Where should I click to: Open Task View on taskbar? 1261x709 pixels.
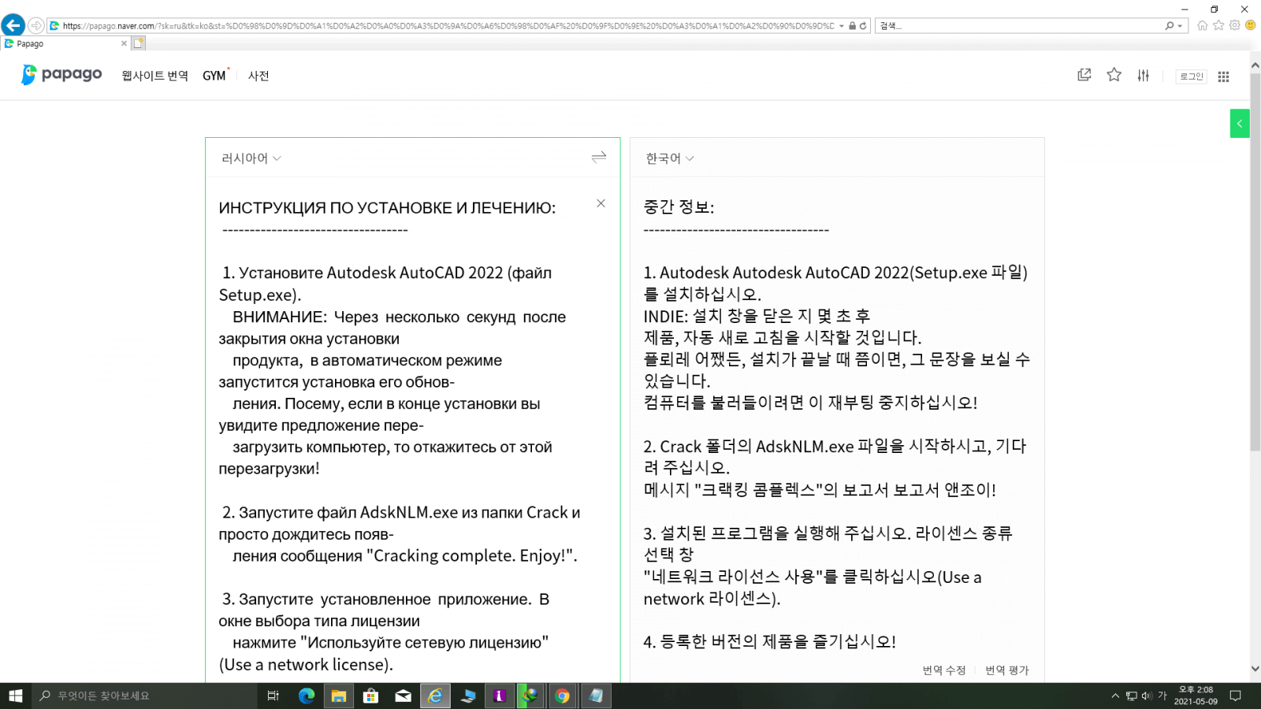(273, 696)
